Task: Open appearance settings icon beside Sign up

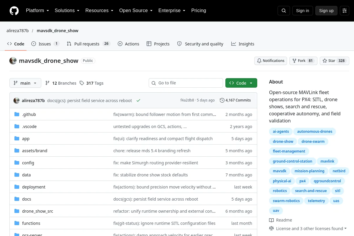Action: 345,11
